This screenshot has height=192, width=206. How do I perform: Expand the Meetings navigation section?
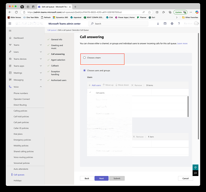41,73
